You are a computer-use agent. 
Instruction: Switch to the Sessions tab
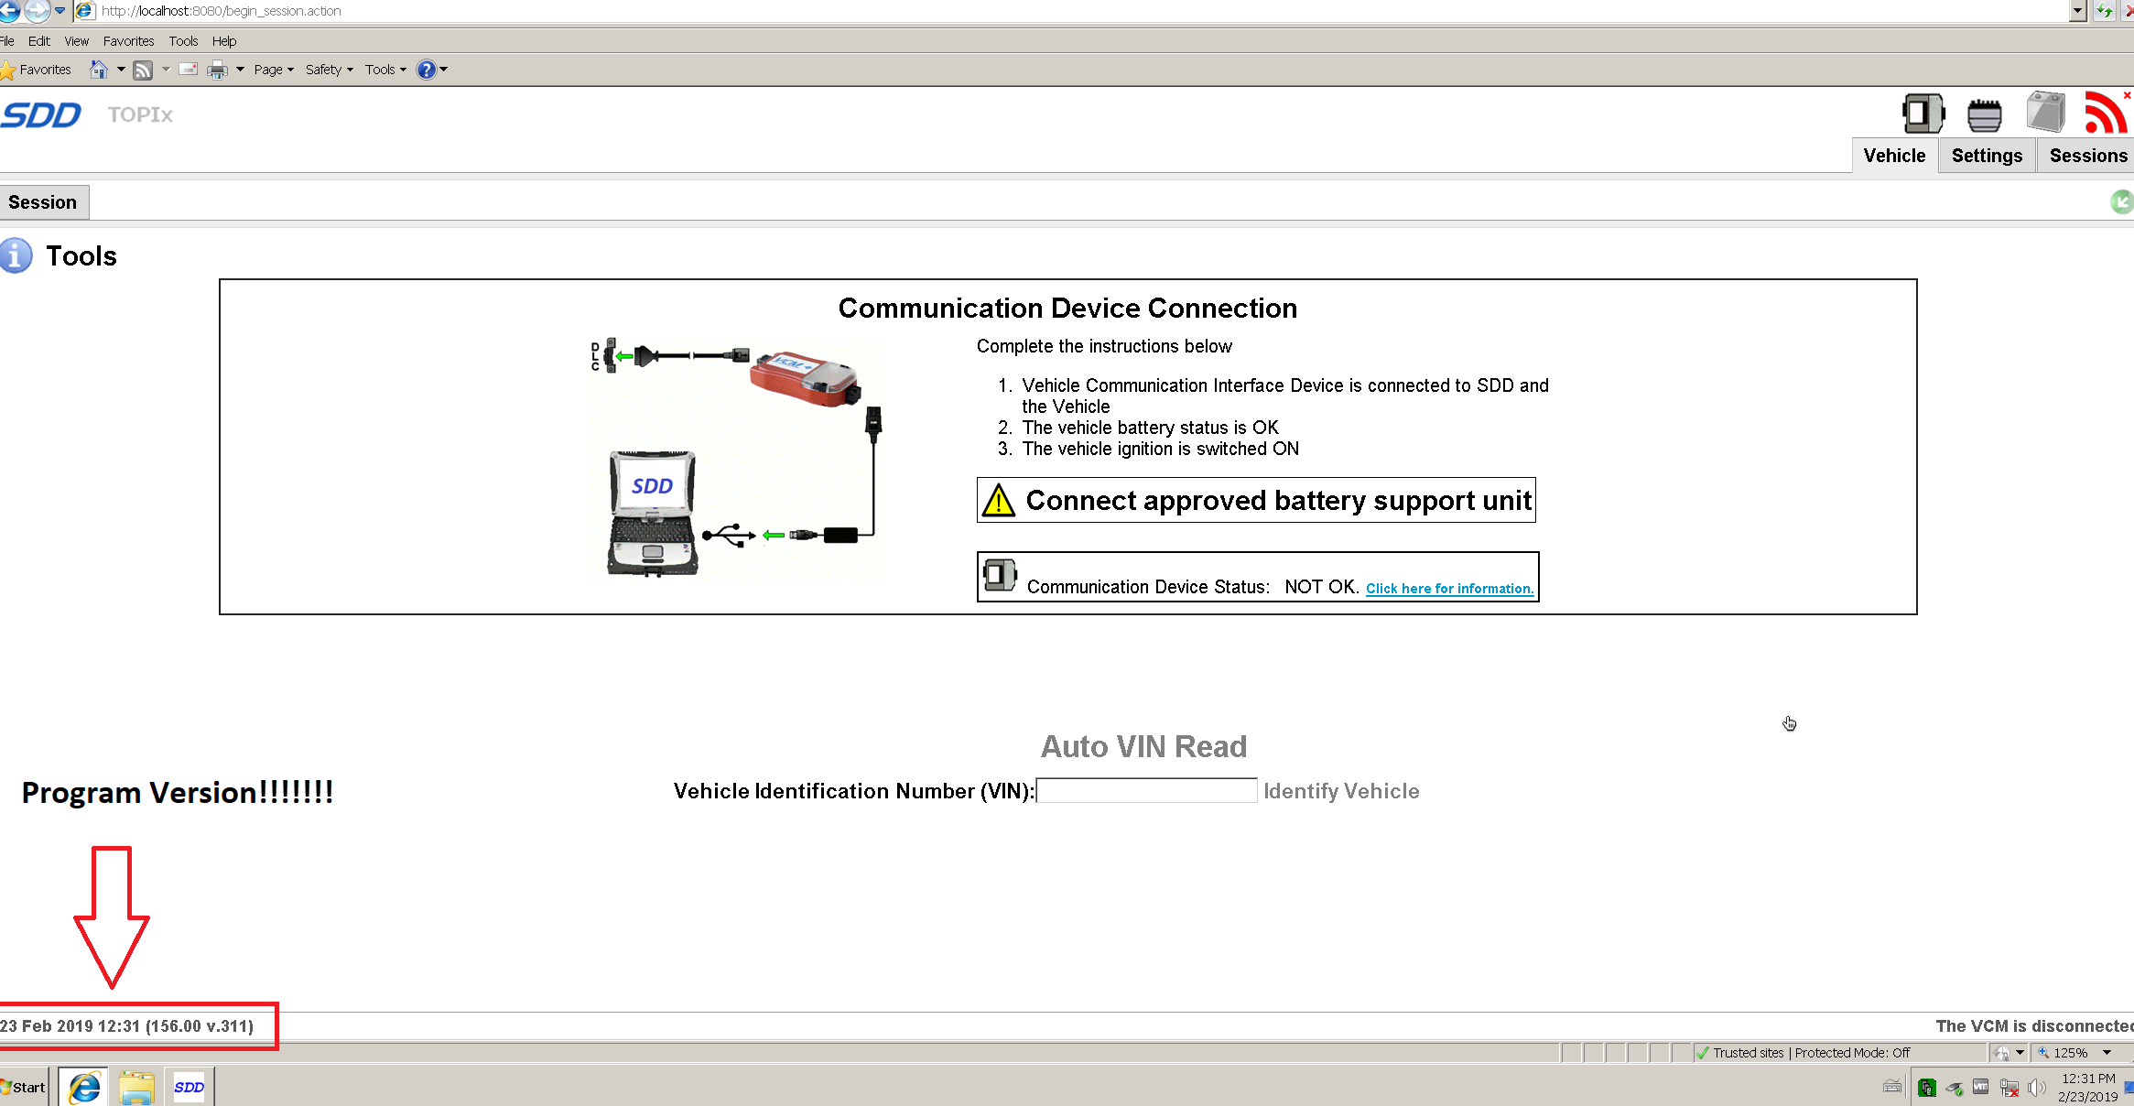[2087, 156]
